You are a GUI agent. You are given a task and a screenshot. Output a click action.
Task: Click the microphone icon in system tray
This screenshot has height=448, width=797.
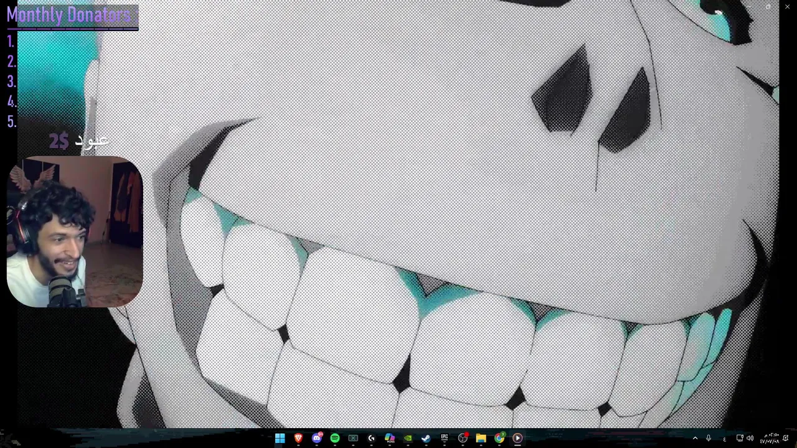tap(709, 438)
